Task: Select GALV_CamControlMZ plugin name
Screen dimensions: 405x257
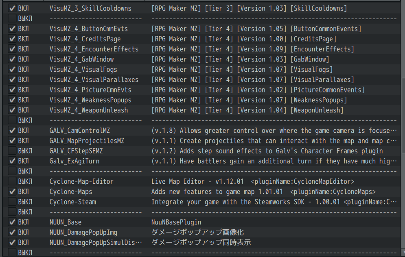Action: tap(79, 131)
